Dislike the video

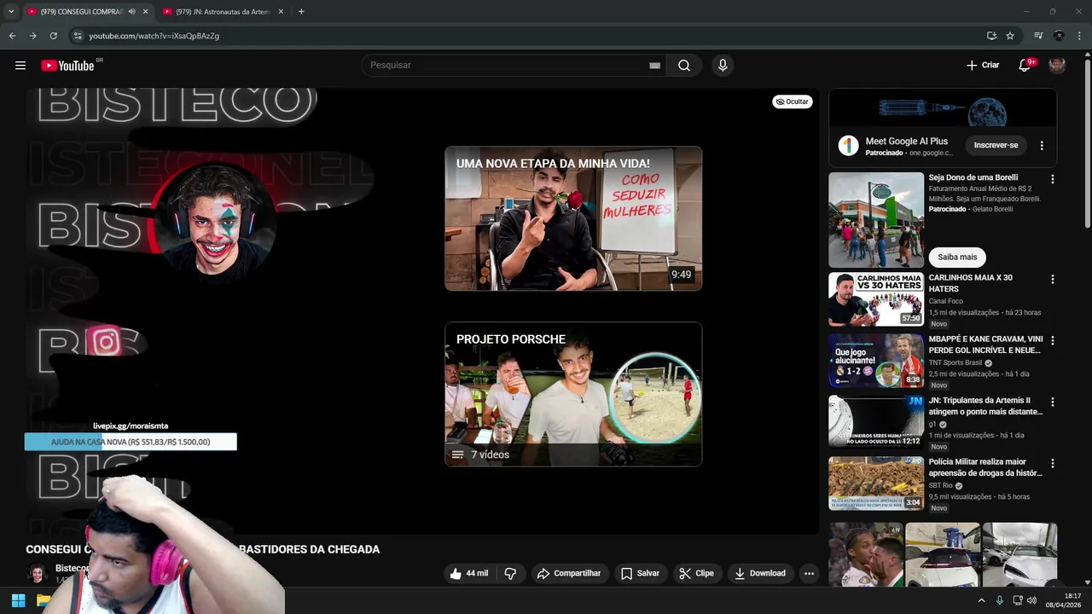point(510,573)
